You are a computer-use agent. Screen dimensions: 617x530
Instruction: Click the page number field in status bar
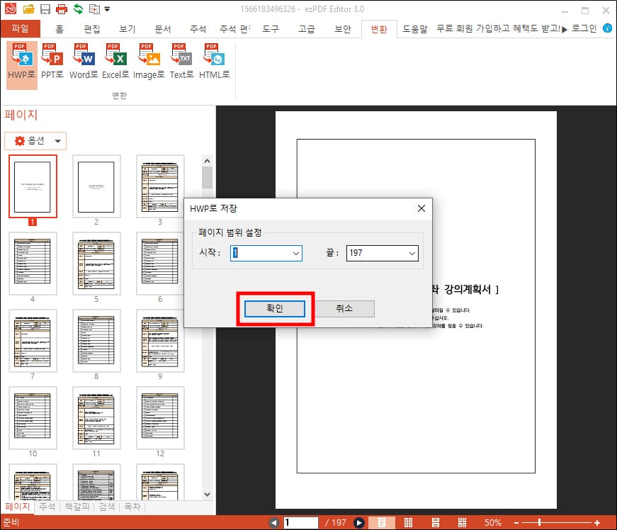pos(300,522)
